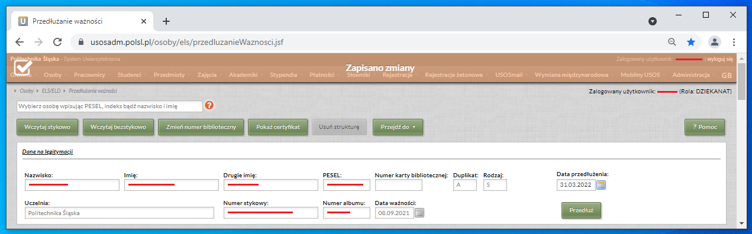Open the Pracownicy menu
The width and height of the screenshot is (752, 234).
(x=89, y=76)
